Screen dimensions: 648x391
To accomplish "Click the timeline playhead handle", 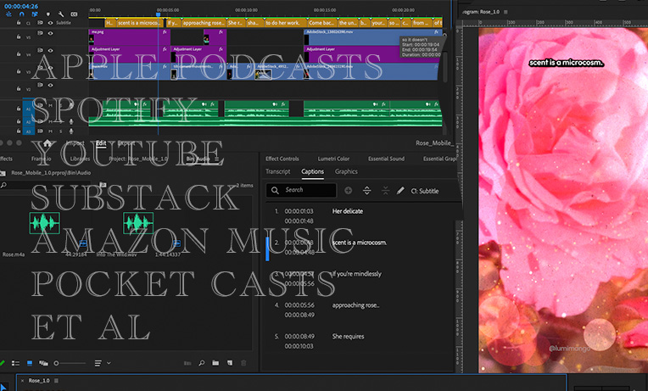I will tap(158, 14).
